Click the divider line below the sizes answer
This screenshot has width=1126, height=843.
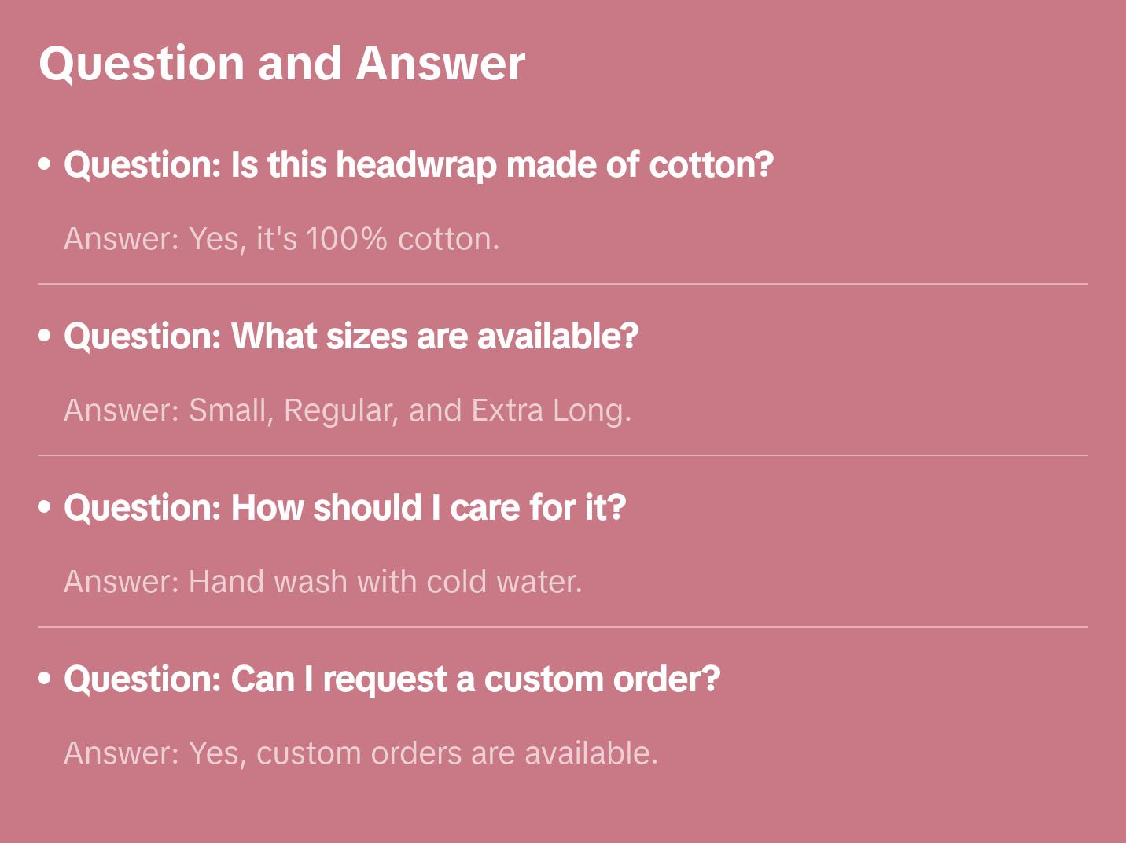coord(562,455)
